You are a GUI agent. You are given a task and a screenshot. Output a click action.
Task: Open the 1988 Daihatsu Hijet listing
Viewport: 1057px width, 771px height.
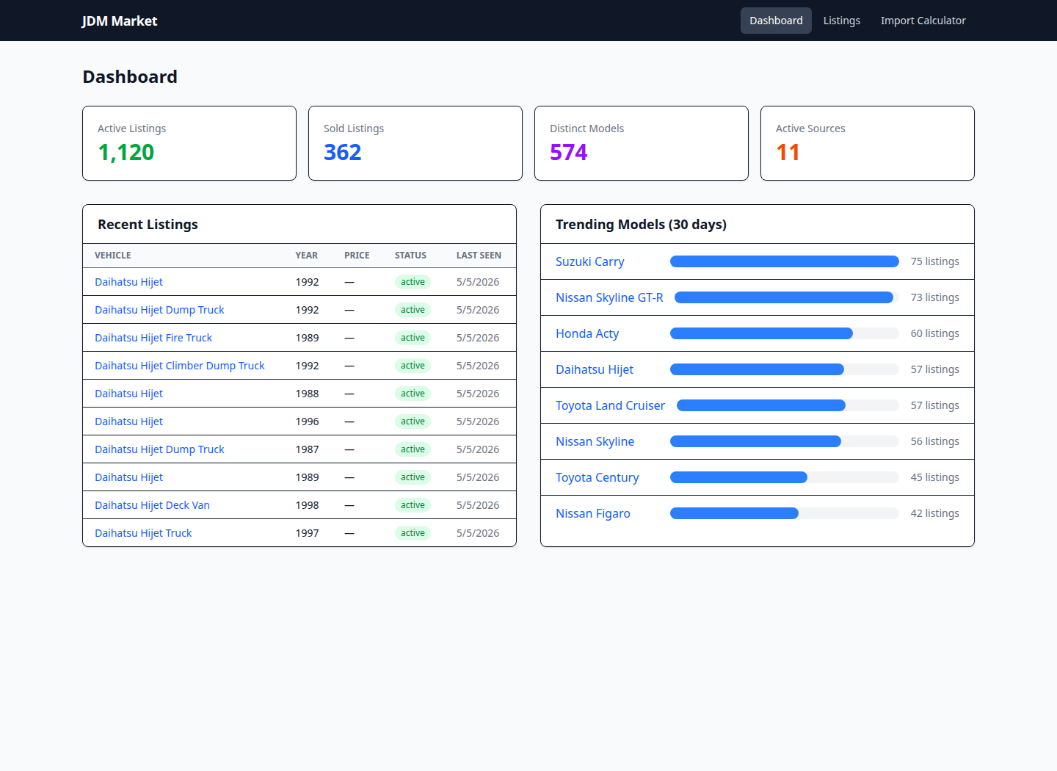pyautogui.click(x=128, y=394)
